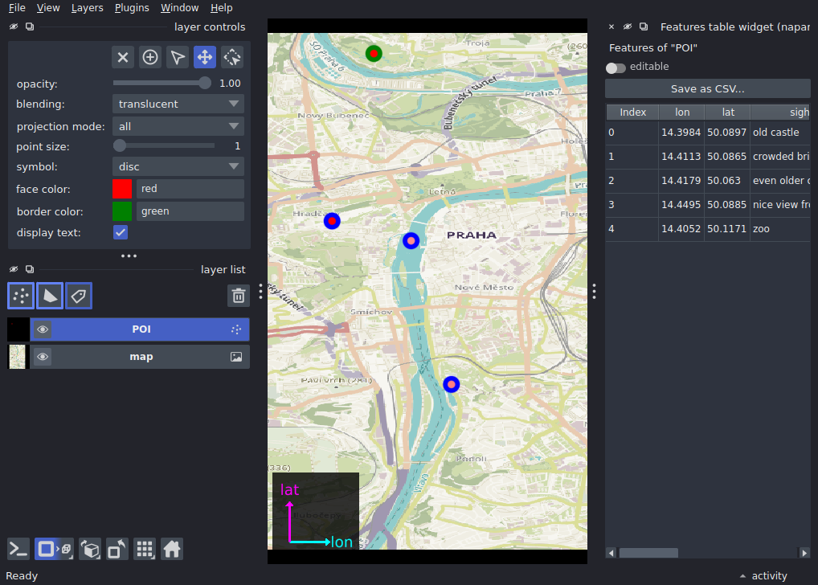Float the Features table widget
818x585 pixels.
coord(644,27)
